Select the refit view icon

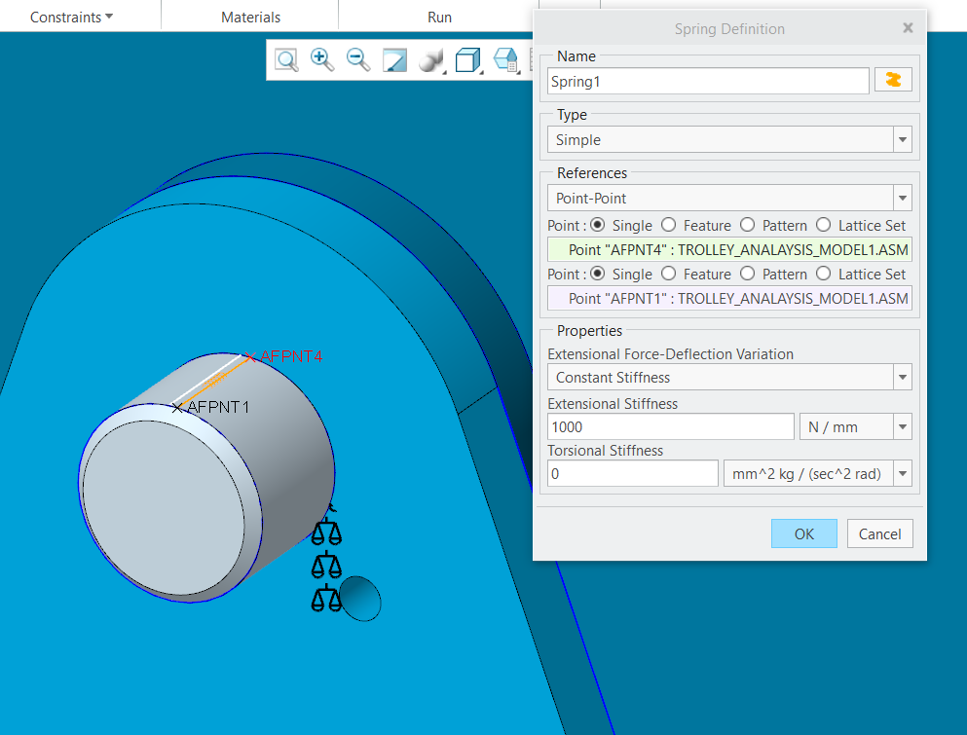point(394,59)
